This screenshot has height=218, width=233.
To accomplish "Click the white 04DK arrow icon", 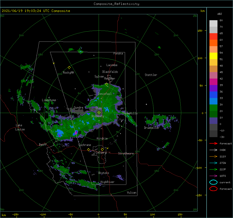I will coord(213,150).
